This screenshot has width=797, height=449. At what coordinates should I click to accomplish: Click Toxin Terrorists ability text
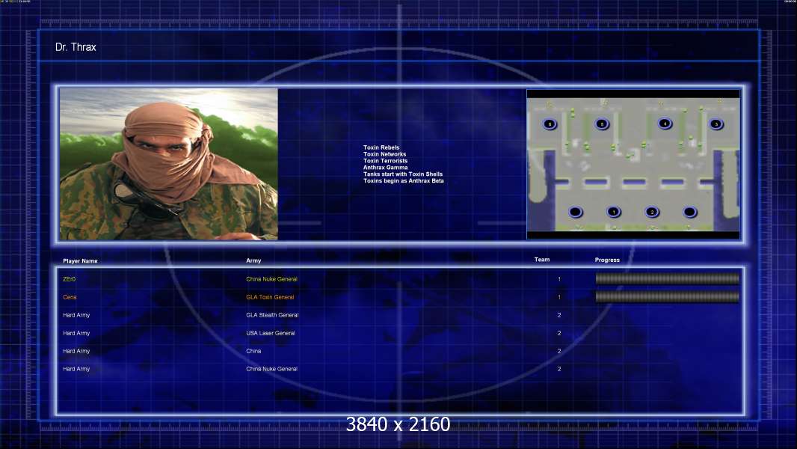point(385,161)
